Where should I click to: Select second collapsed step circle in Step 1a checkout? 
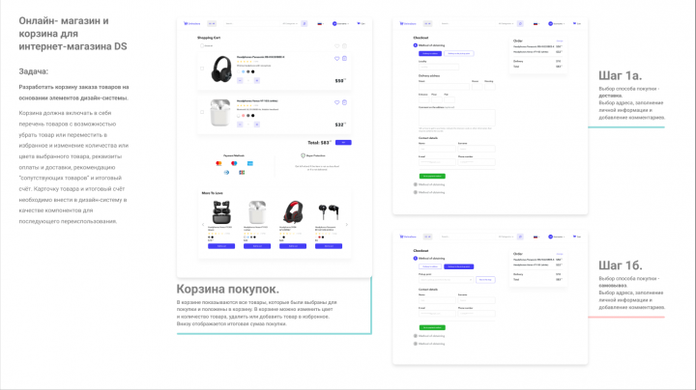click(x=416, y=184)
